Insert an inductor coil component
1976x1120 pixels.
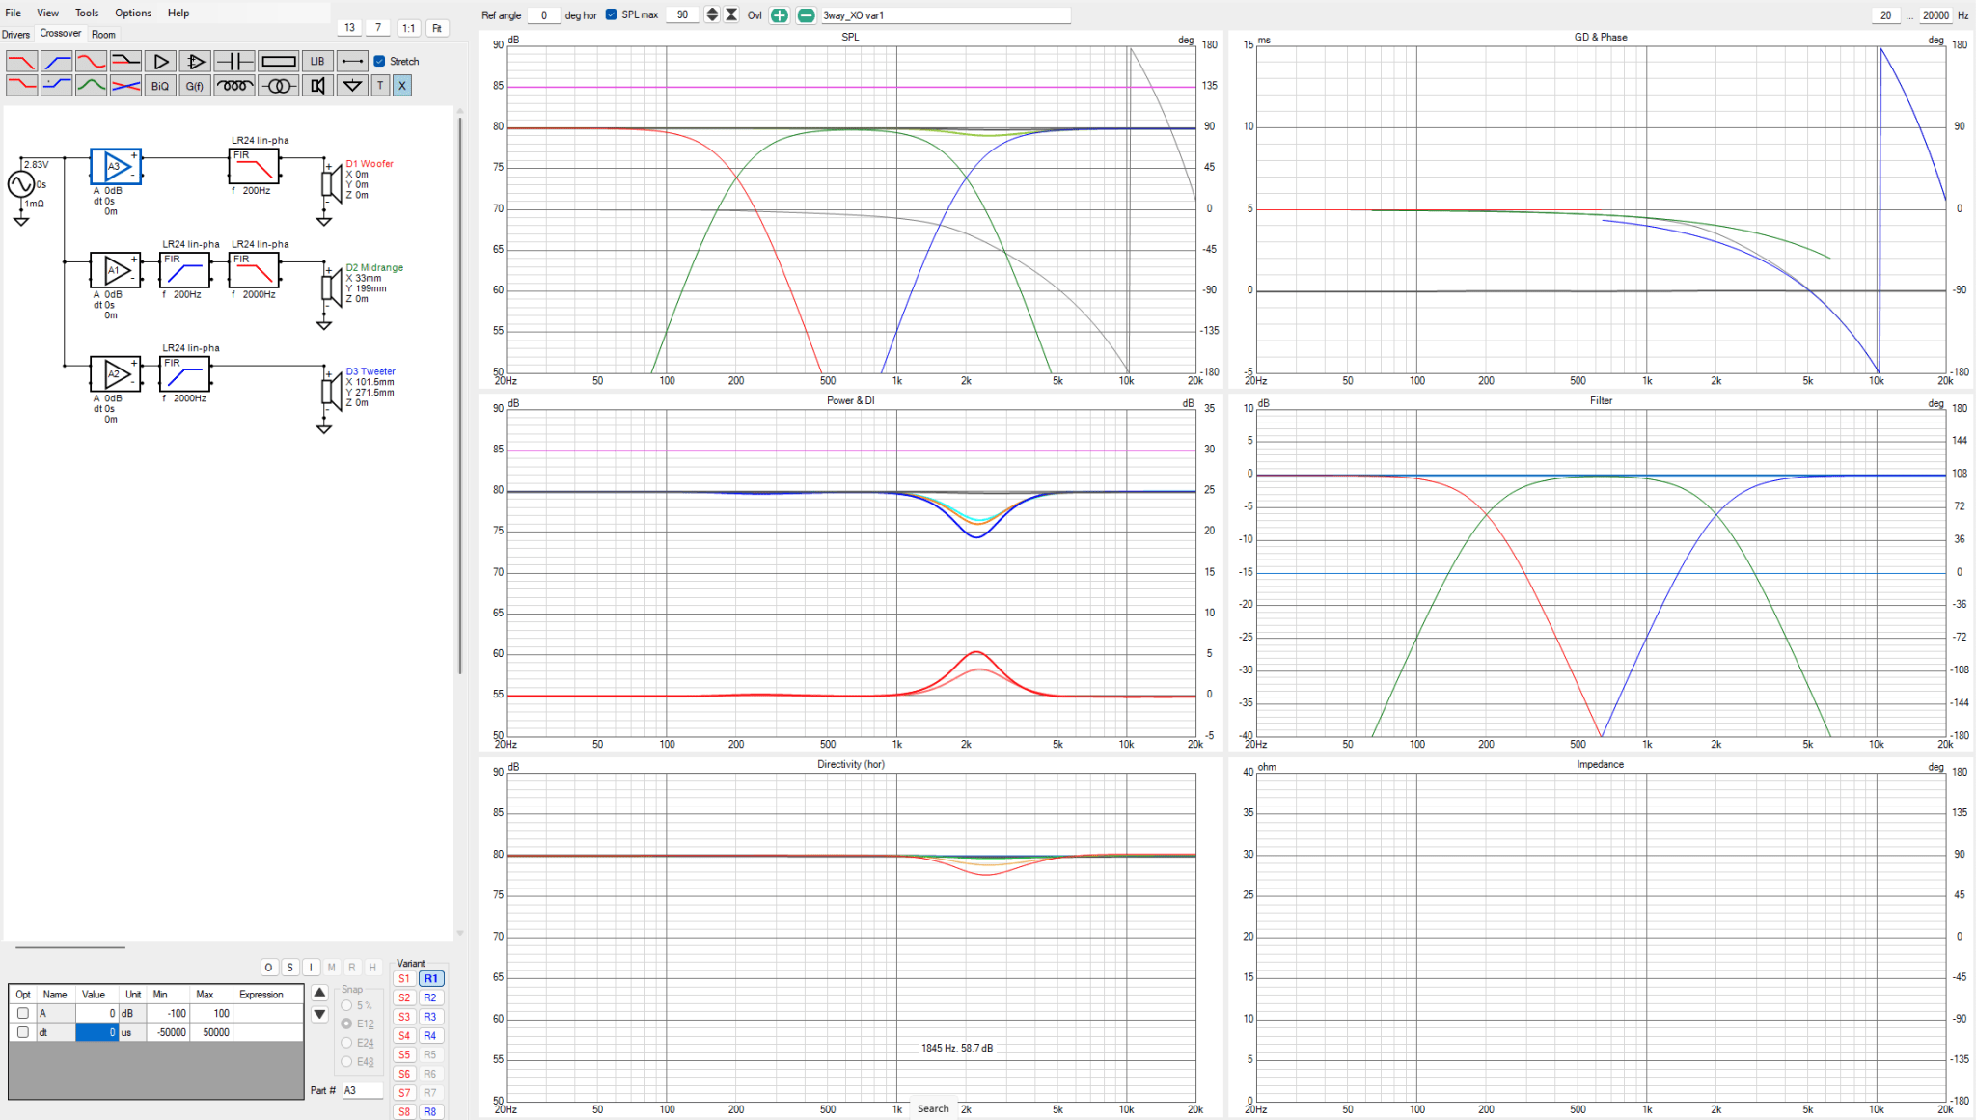[x=234, y=86]
